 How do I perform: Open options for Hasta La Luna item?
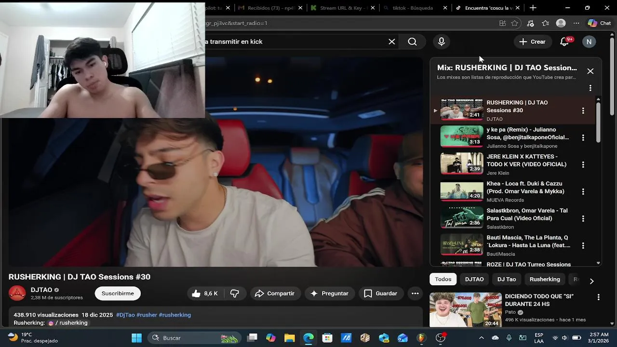click(583, 246)
